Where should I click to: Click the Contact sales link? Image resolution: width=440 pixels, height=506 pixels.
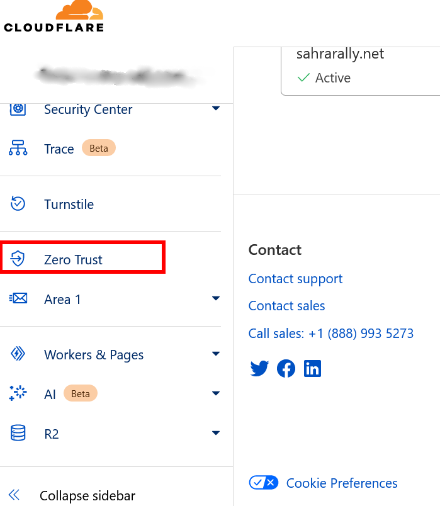coord(286,306)
